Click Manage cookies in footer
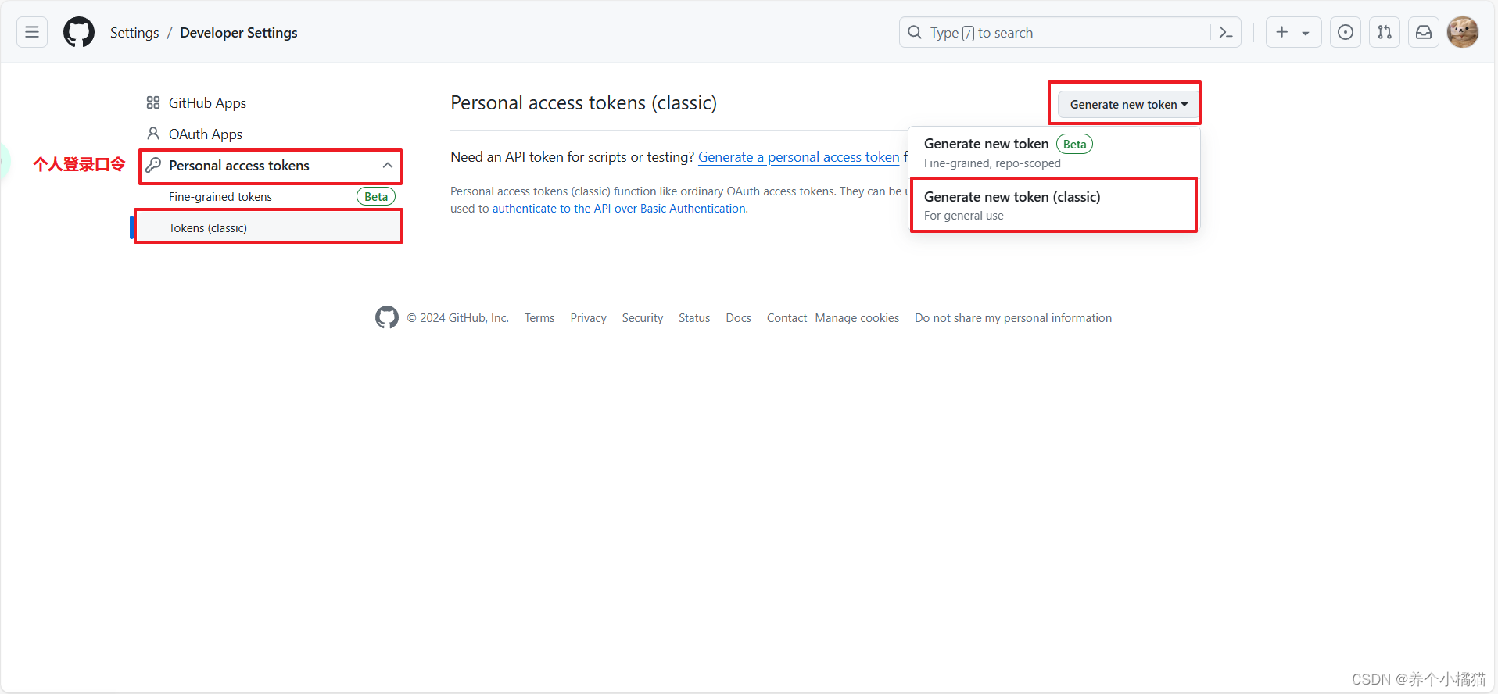The width and height of the screenshot is (1498, 694). (x=857, y=318)
